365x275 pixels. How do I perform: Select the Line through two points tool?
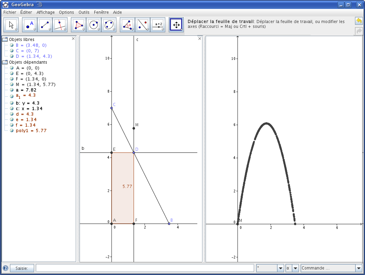[45, 25]
